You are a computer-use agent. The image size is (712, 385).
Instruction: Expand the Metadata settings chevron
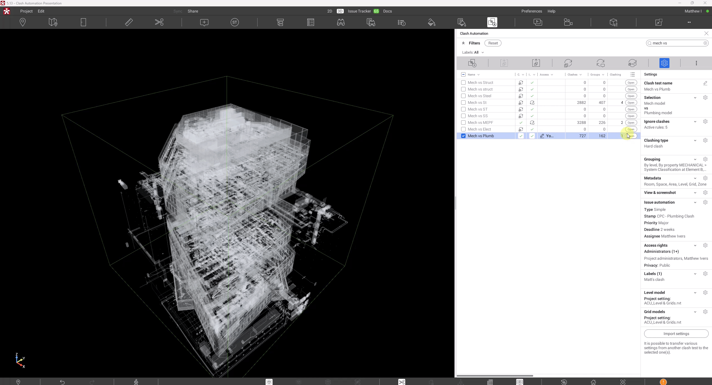pyautogui.click(x=695, y=178)
